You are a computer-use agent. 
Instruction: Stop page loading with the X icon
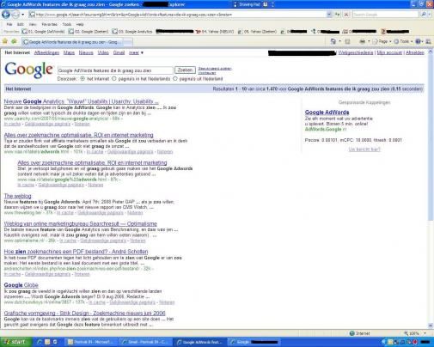pyautogui.click(x=346, y=15)
